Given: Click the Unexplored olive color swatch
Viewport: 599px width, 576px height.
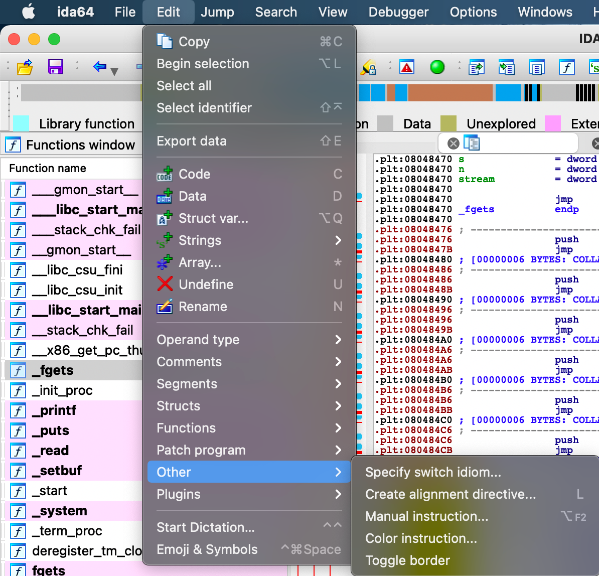Looking at the screenshot, I should (x=448, y=123).
